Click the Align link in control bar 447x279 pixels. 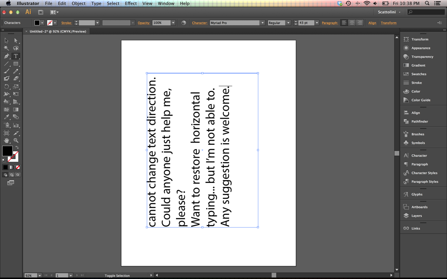coord(372,23)
